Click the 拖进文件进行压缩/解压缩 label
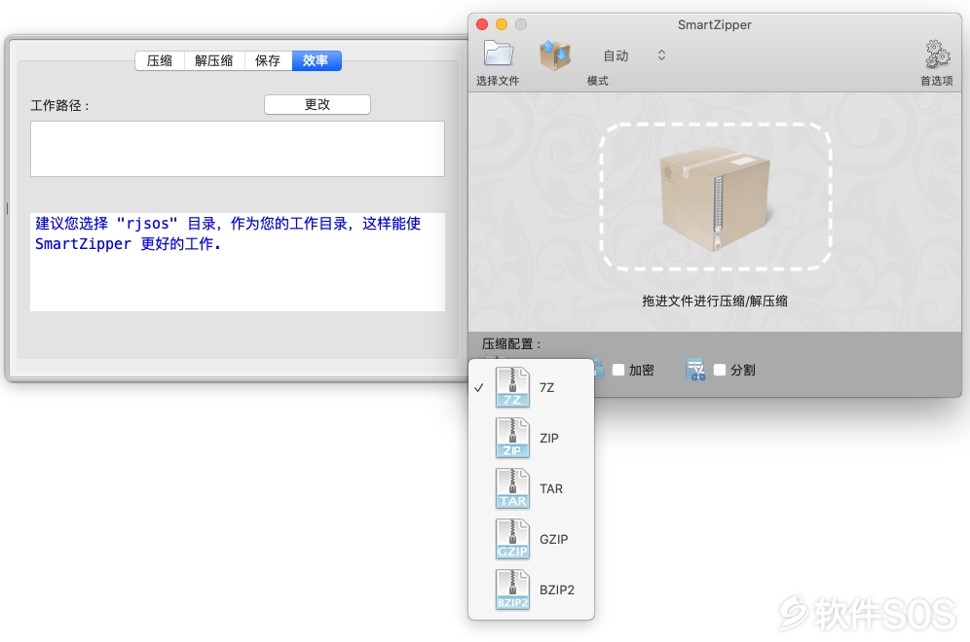The height and width of the screenshot is (642, 970). click(715, 301)
